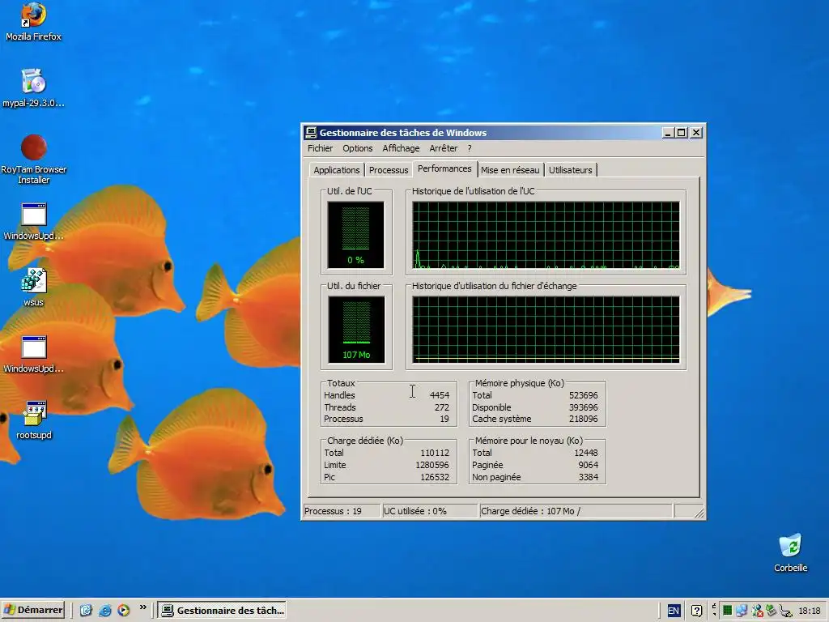Click the network connection tray icon

click(742, 611)
